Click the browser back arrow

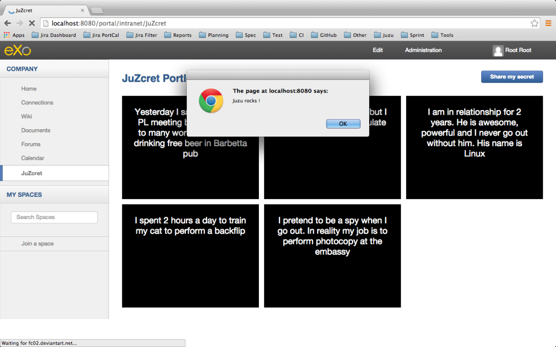[x=7, y=23]
